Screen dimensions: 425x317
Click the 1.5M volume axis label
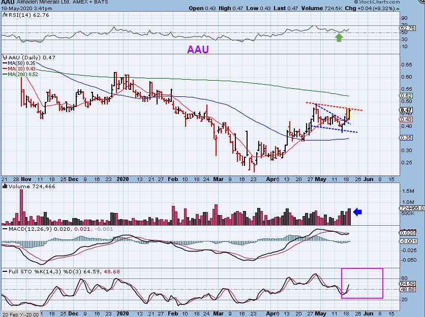point(408,191)
